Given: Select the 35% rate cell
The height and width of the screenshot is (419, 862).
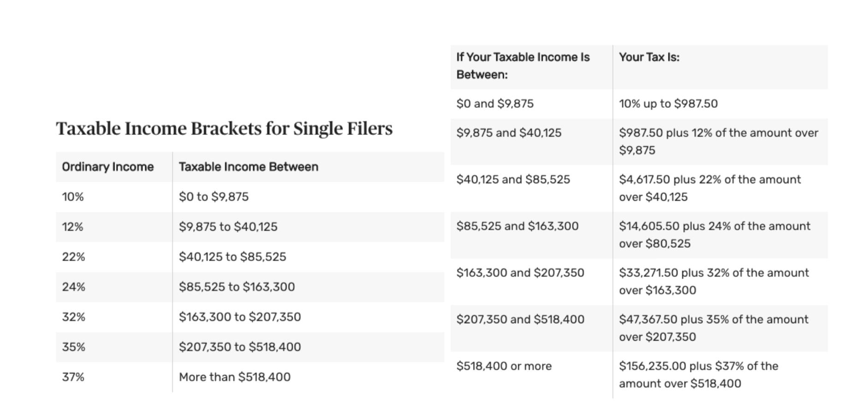Looking at the screenshot, I should [x=74, y=347].
